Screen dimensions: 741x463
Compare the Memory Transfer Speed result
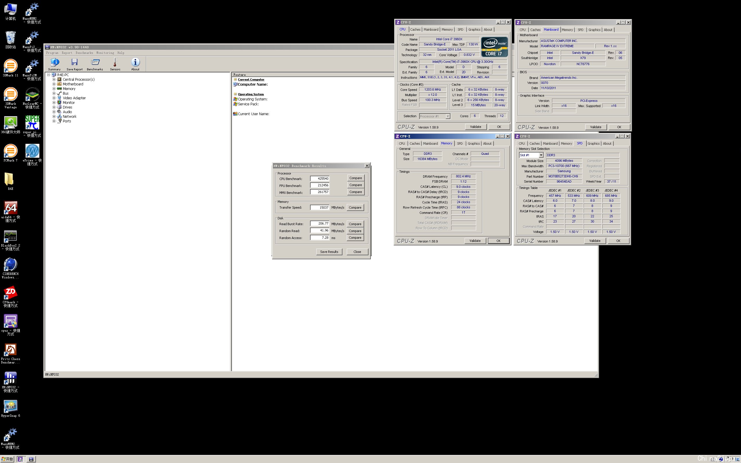point(355,207)
